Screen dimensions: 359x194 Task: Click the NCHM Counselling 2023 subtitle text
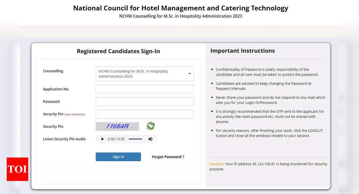(x=181, y=16)
